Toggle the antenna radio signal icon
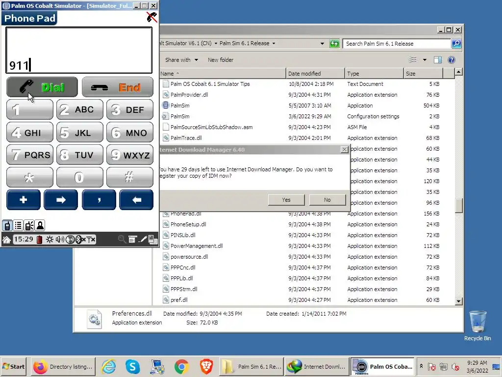The height and width of the screenshot is (377, 502). point(91,240)
